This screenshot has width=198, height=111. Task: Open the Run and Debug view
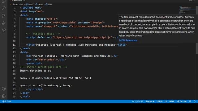(x=4, y=23)
